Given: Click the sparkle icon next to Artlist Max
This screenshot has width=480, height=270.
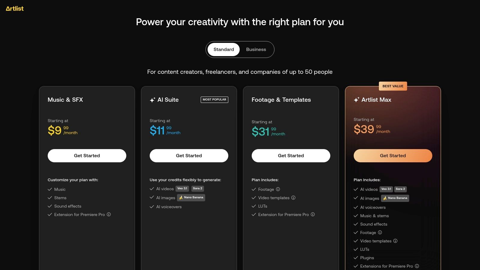Looking at the screenshot, I should click(356, 100).
